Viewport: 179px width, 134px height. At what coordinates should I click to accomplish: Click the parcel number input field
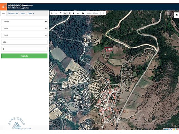[x=24, y=49]
